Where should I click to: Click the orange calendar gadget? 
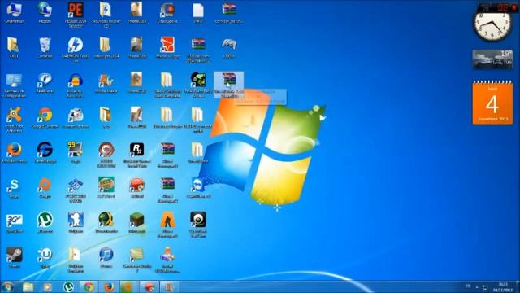tap(492, 103)
